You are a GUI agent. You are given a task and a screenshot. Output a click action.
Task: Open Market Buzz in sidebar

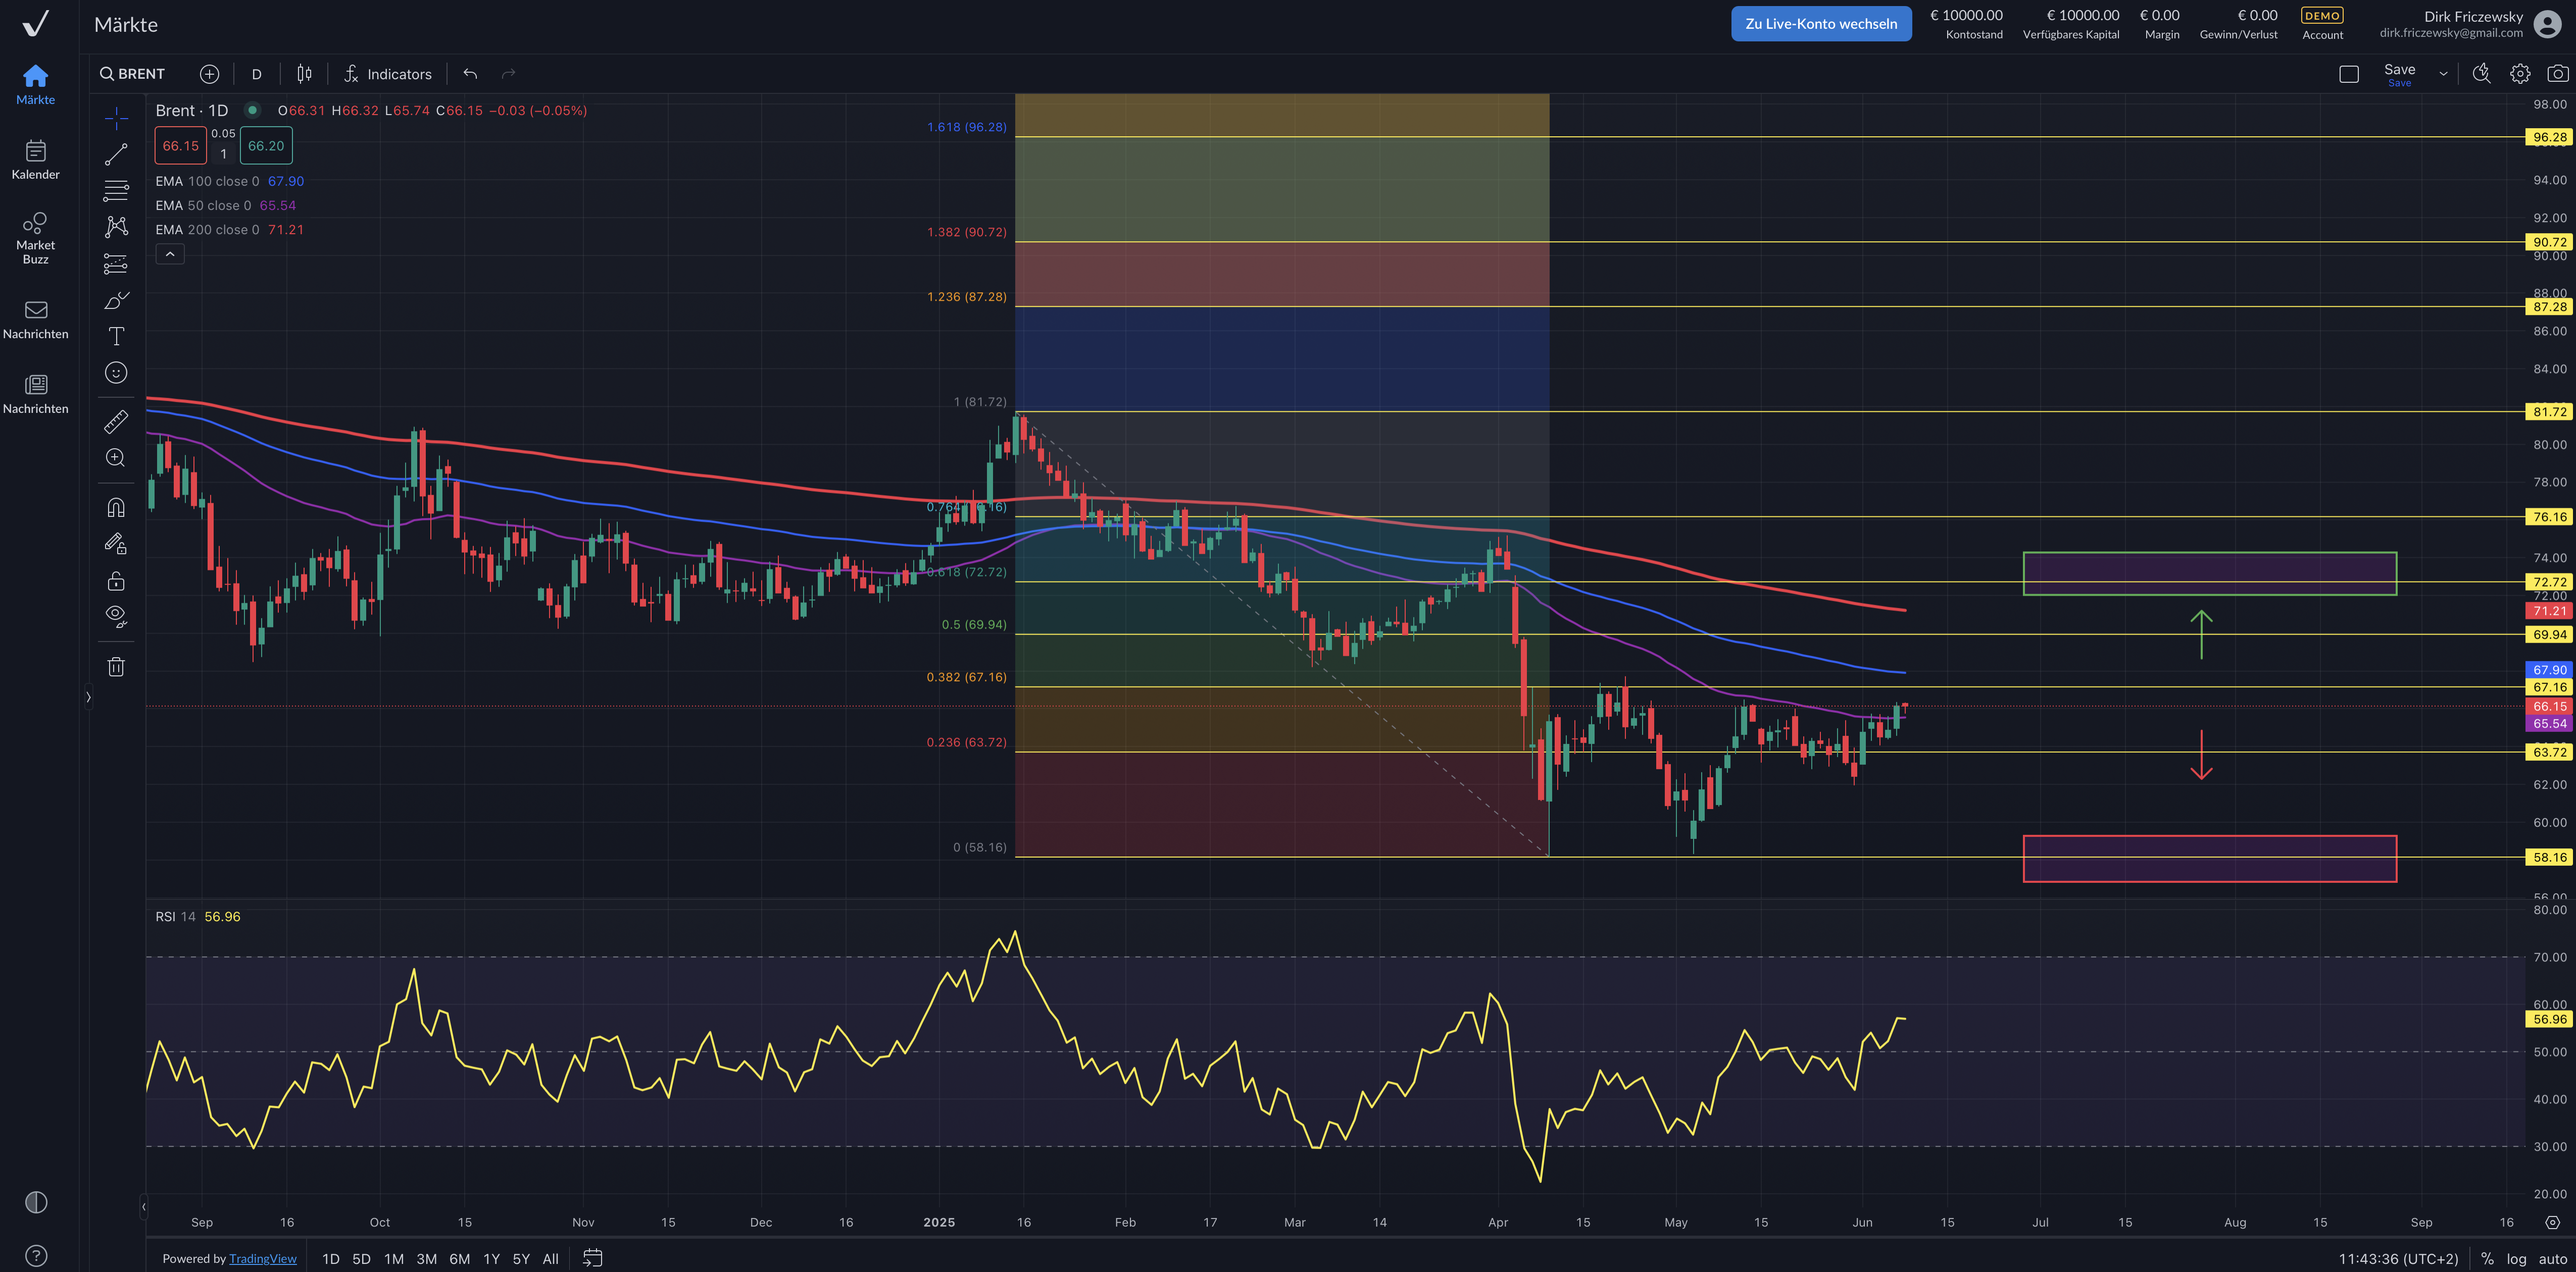(36, 238)
